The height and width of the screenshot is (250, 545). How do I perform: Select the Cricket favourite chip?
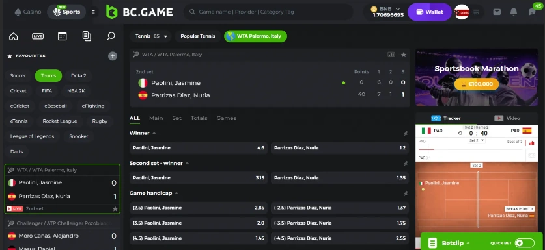point(18,91)
